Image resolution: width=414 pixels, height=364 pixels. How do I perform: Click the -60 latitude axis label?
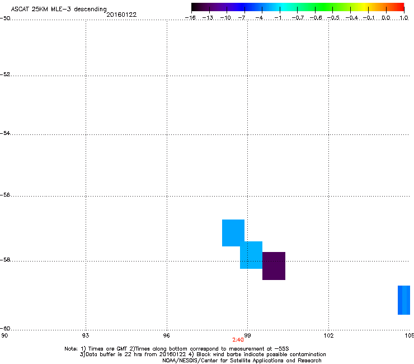[5, 328]
